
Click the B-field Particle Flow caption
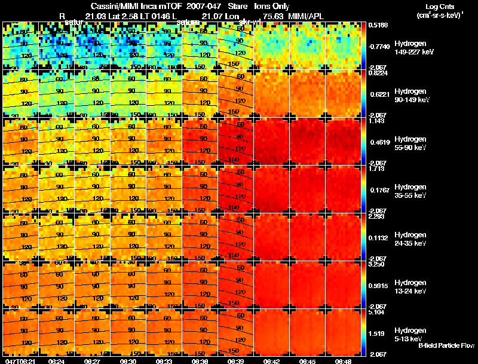(x=446, y=345)
